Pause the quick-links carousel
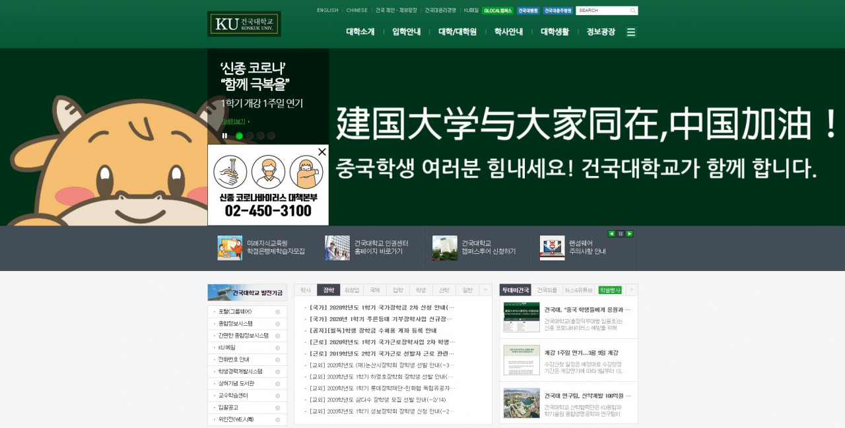 621,233
